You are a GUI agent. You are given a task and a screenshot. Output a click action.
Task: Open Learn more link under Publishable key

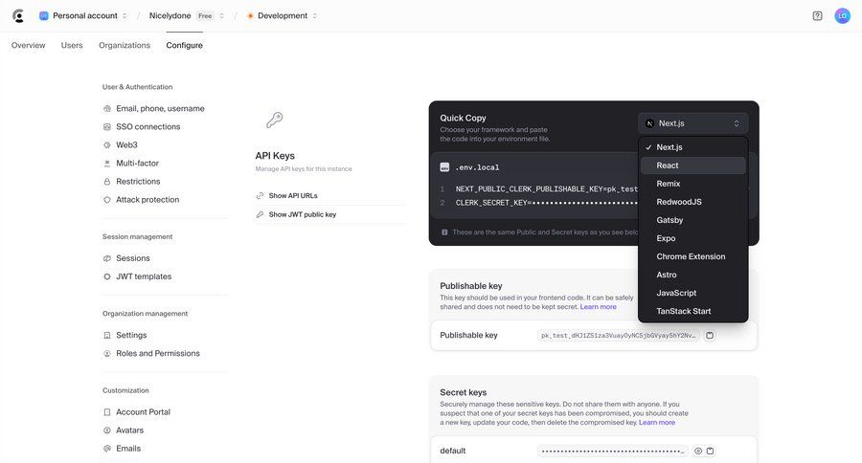598,307
